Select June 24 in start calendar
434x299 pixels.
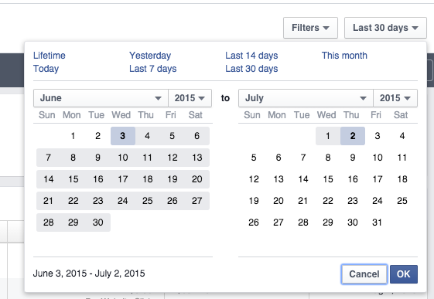122,201
